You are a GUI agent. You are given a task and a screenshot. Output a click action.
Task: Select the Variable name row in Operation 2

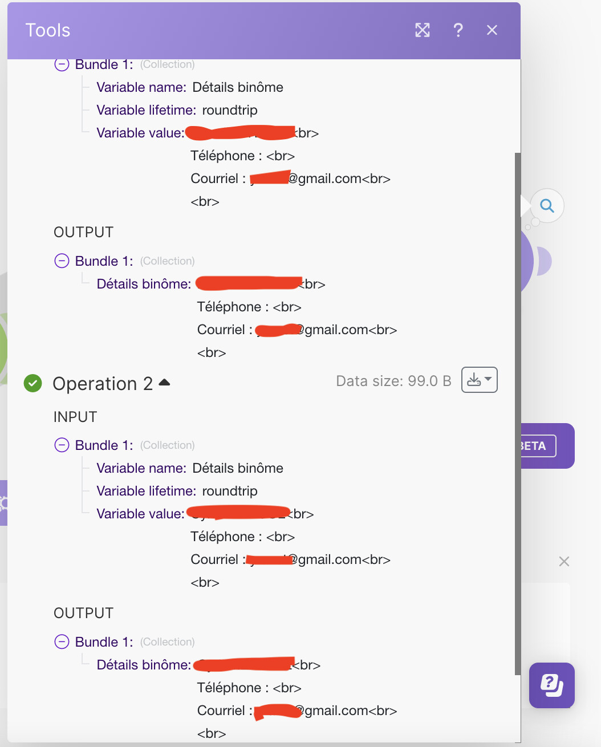pyautogui.click(x=189, y=468)
